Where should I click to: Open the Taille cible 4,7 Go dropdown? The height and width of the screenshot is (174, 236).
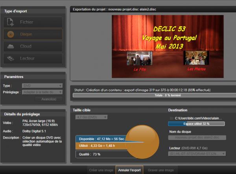point(91,117)
